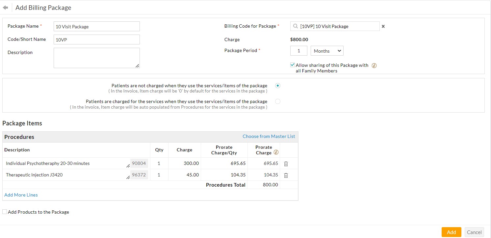Remove selected billing code with the x icon
Image resolution: width=491 pixels, height=238 pixels.
(x=383, y=26)
